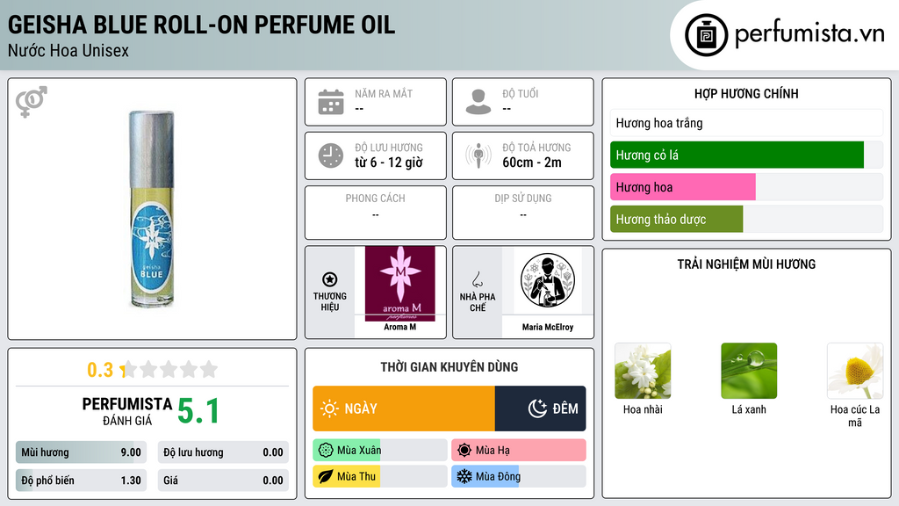Click the '60cm - 2m' sillage value
Screen dimensions: 899x506
pos(532,163)
